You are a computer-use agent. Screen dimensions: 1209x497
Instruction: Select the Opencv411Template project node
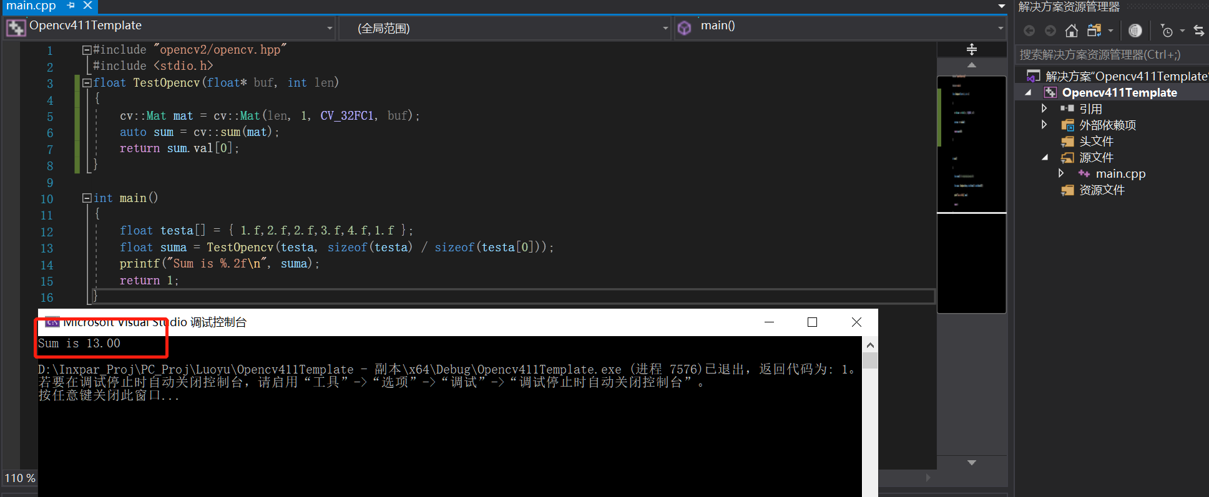pos(1119,92)
